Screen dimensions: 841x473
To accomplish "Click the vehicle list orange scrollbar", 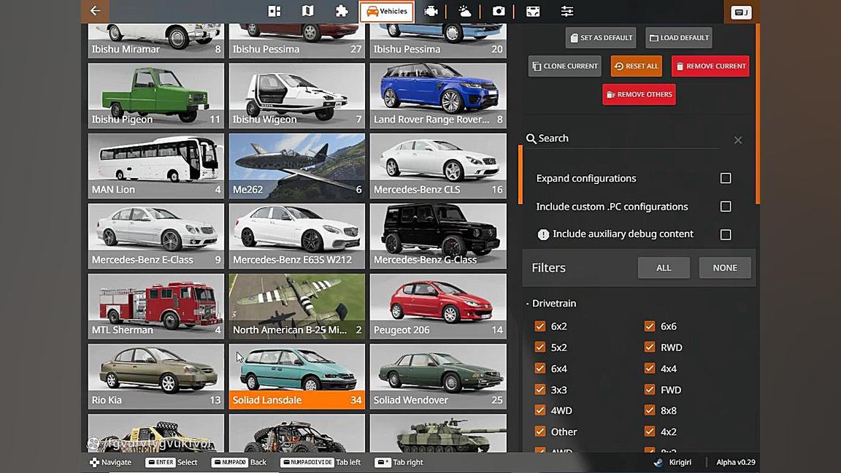I will [x=521, y=175].
